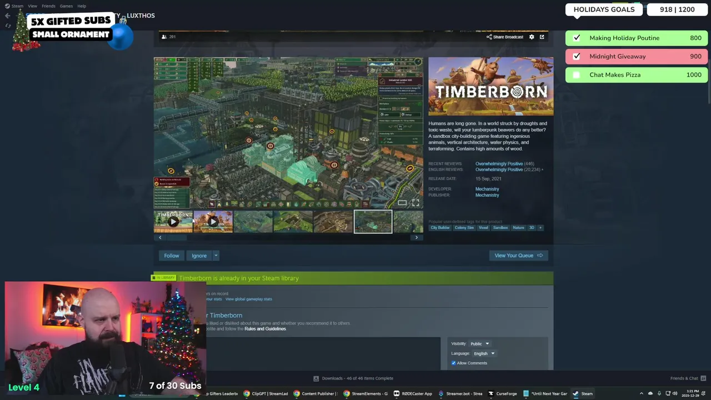Open StreamElements Chrome taskbar item

point(365,393)
